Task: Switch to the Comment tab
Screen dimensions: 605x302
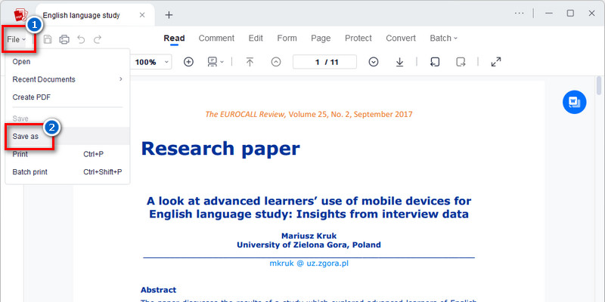Action: tap(216, 39)
